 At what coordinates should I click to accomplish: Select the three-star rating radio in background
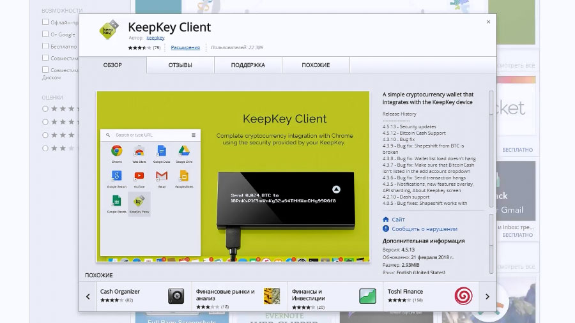pyautogui.click(x=45, y=135)
